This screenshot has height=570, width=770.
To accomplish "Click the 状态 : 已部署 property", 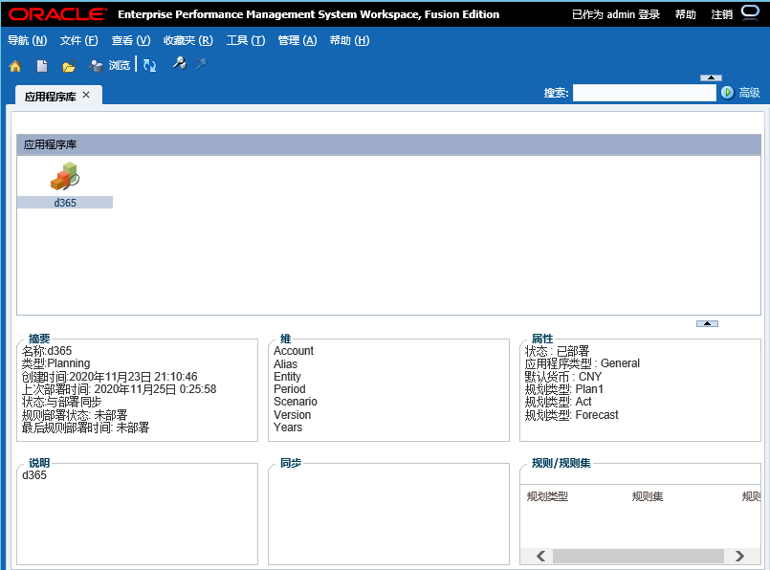I will tap(557, 351).
